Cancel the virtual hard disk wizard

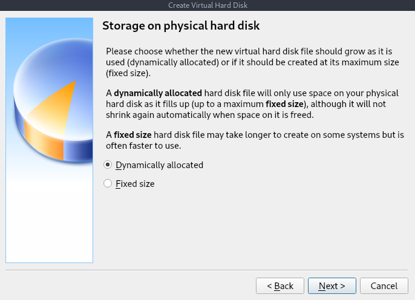point(384,285)
